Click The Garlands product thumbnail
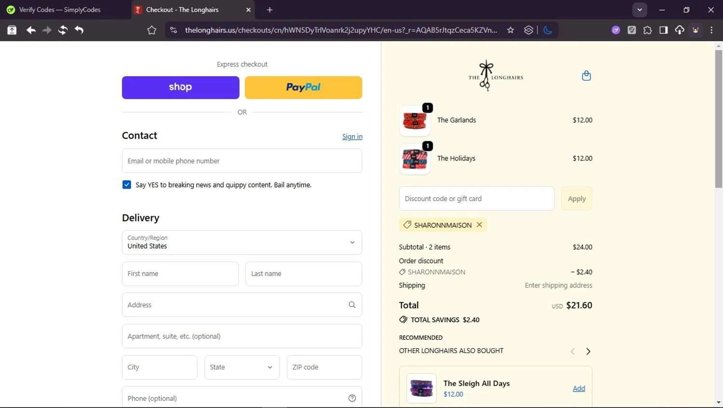723x408 pixels. click(415, 120)
